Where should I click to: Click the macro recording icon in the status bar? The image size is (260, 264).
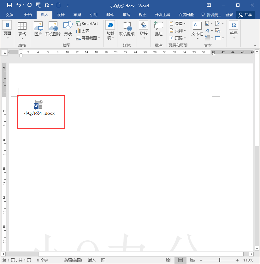point(103,260)
